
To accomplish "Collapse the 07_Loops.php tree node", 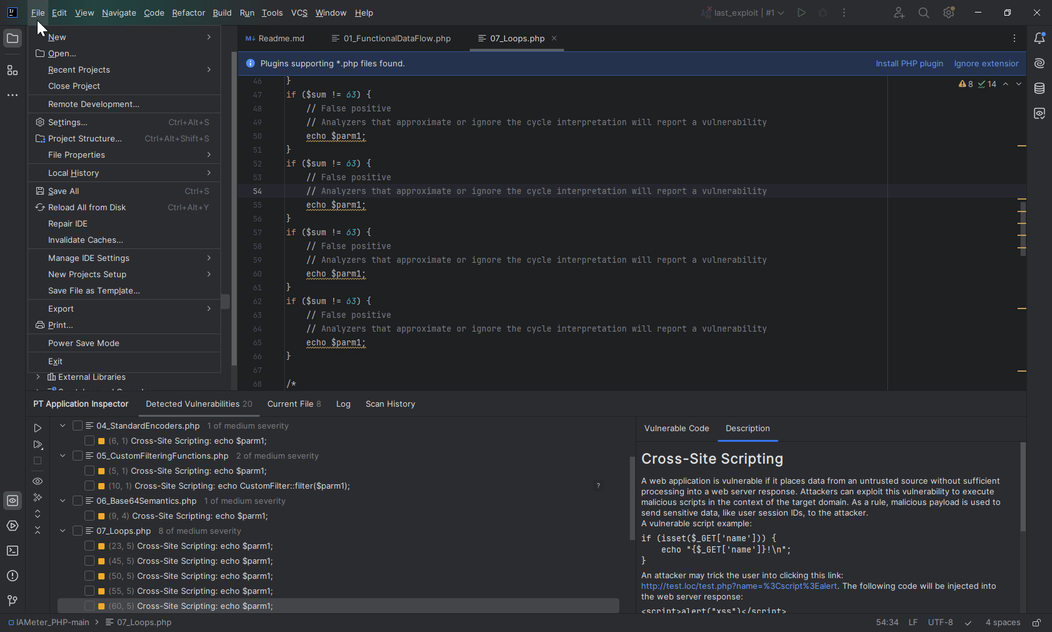I will (63, 531).
